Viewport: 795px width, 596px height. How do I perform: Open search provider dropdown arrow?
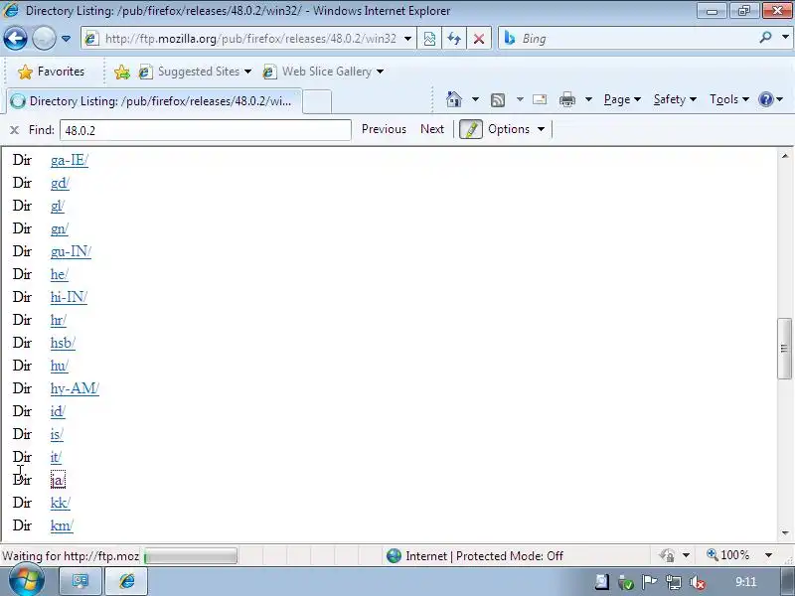785,38
